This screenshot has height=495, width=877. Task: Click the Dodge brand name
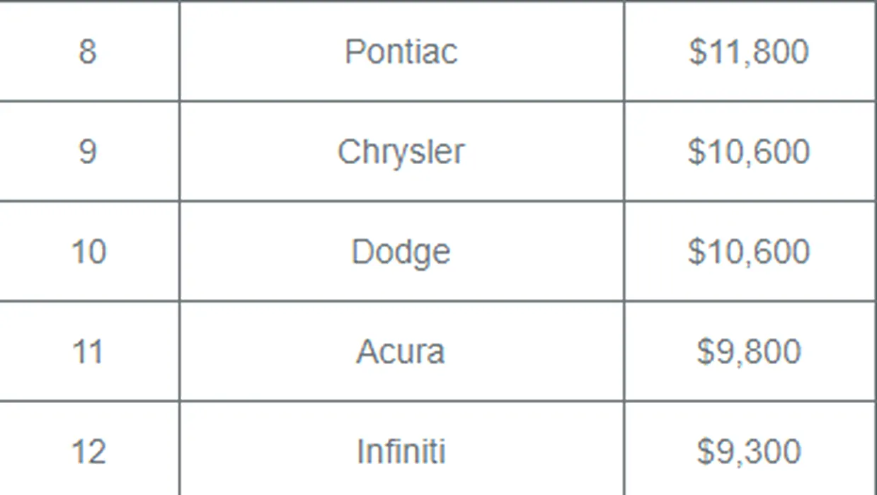[401, 252]
